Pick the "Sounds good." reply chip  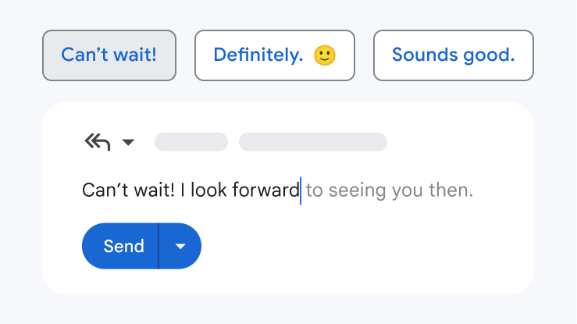(453, 55)
